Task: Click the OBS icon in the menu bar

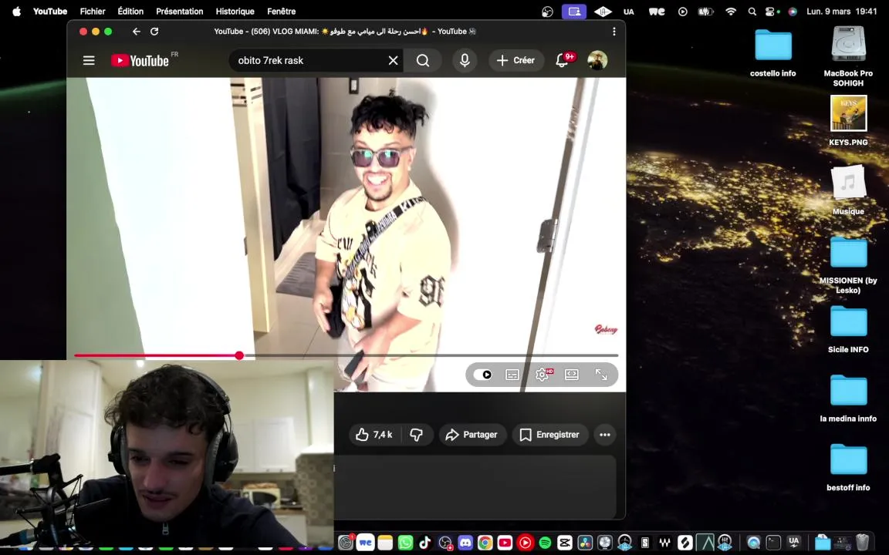Action: tap(547, 12)
